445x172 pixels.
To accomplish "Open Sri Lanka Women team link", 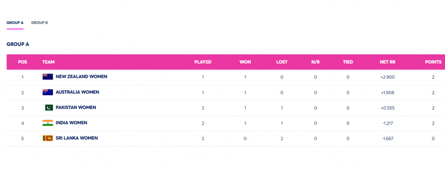I will pyautogui.click(x=76, y=138).
